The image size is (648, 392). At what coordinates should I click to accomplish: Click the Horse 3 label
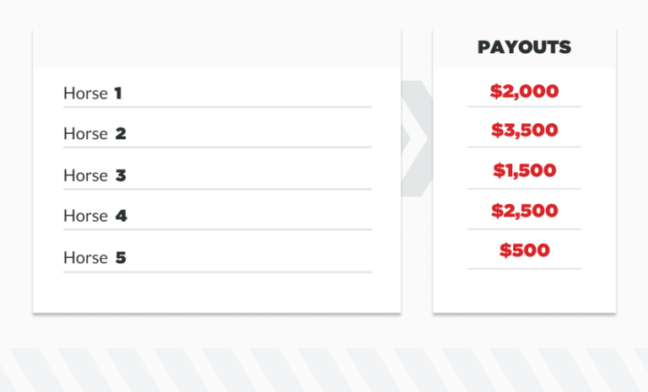tap(94, 175)
